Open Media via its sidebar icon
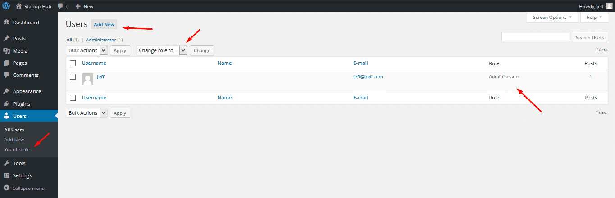Viewport: 615px width, 198px height. click(6, 51)
